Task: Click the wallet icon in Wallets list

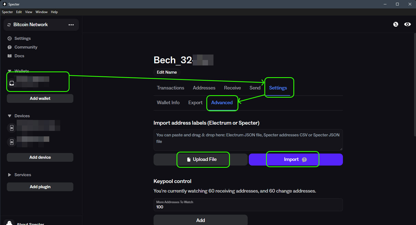Action: pyautogui.click(x=12, y=83)
